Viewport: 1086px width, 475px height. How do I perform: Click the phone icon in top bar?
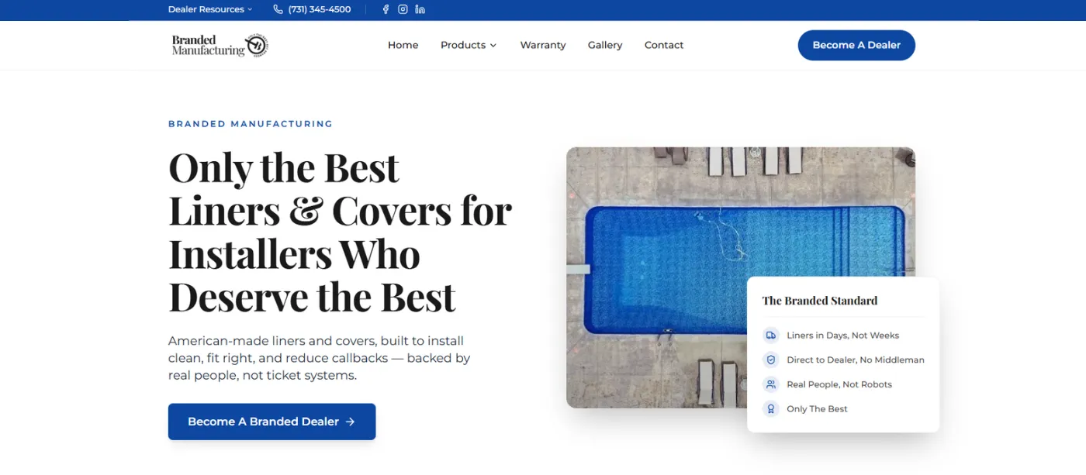(278, 9)
